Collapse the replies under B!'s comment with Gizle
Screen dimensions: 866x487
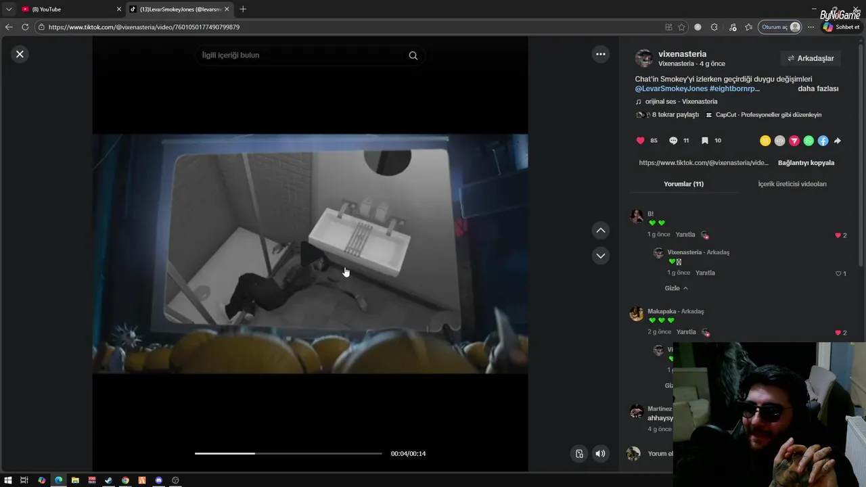tap(677, 288)
